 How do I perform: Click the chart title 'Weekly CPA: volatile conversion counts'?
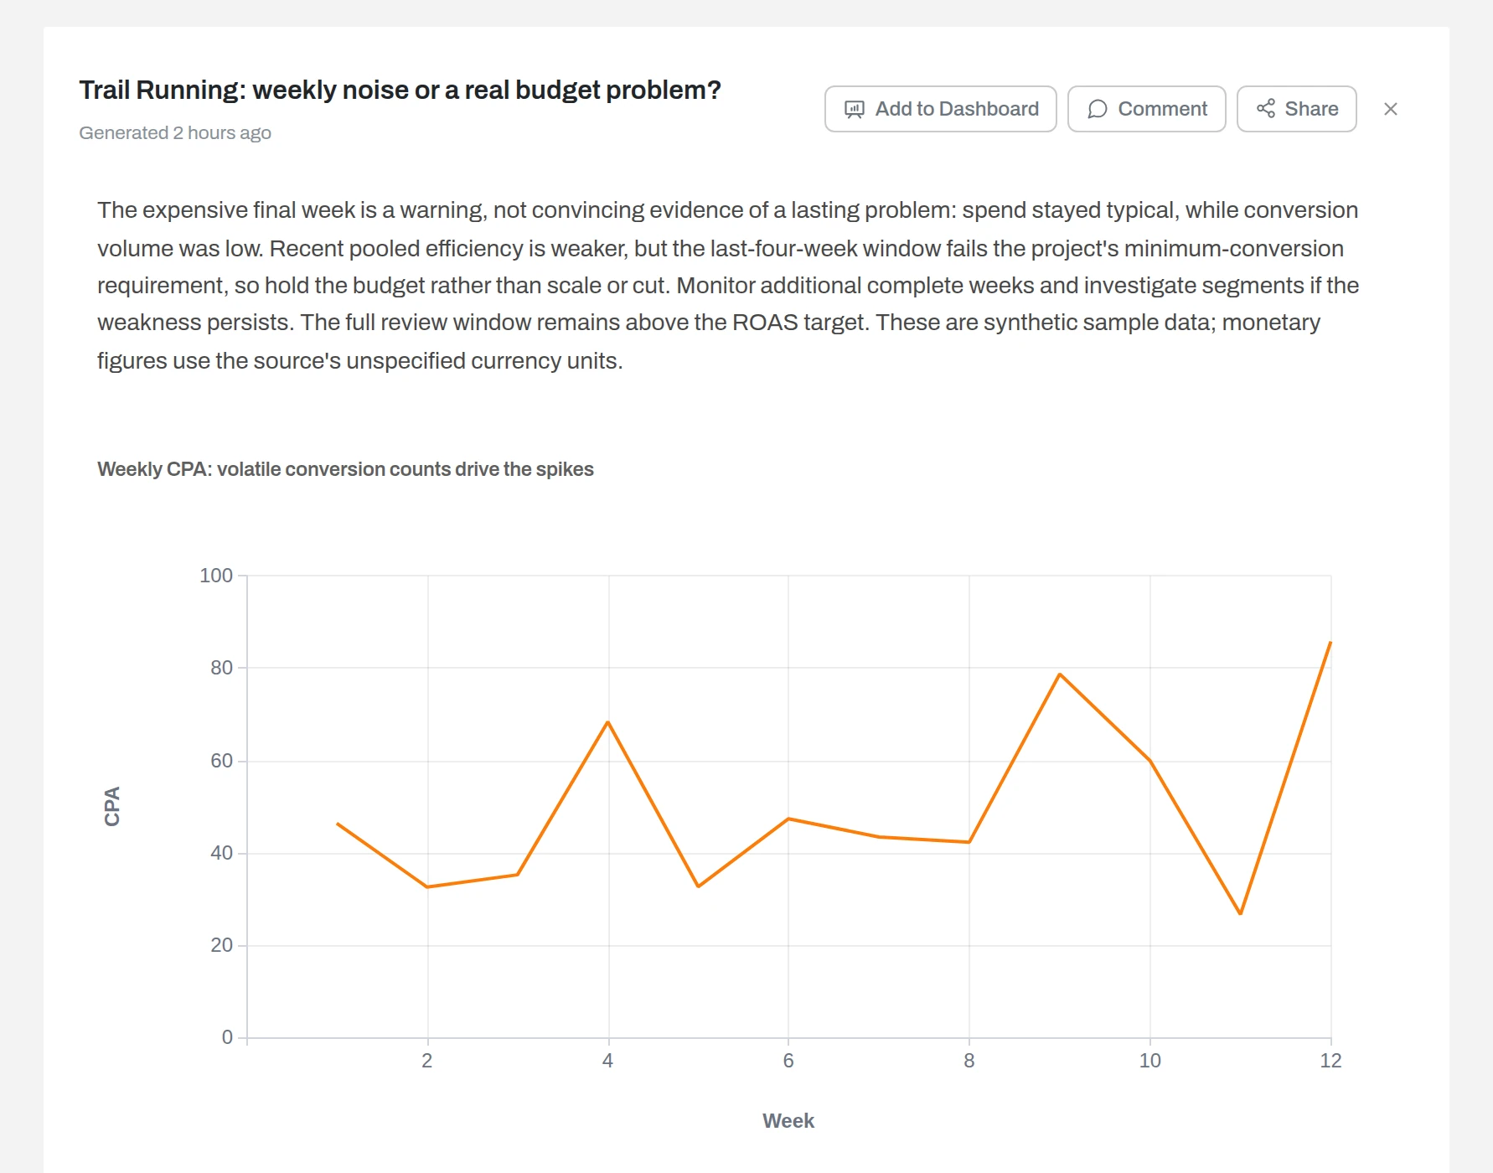tap(345, 469)
